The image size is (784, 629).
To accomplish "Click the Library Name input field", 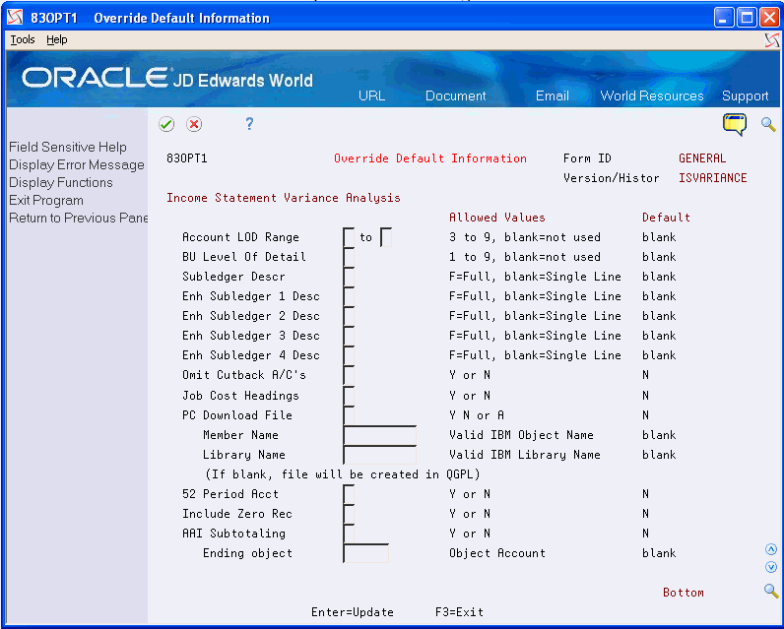I will [379, 455].
